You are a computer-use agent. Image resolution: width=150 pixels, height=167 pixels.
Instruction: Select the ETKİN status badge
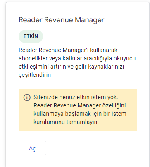click(31, 36)
